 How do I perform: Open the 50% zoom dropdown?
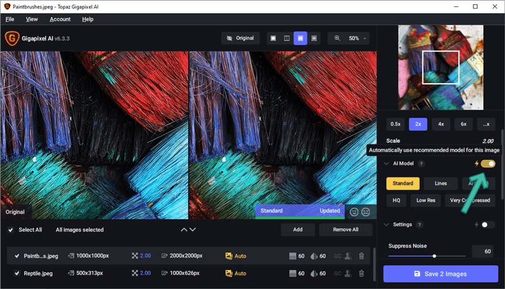point(357,38)
